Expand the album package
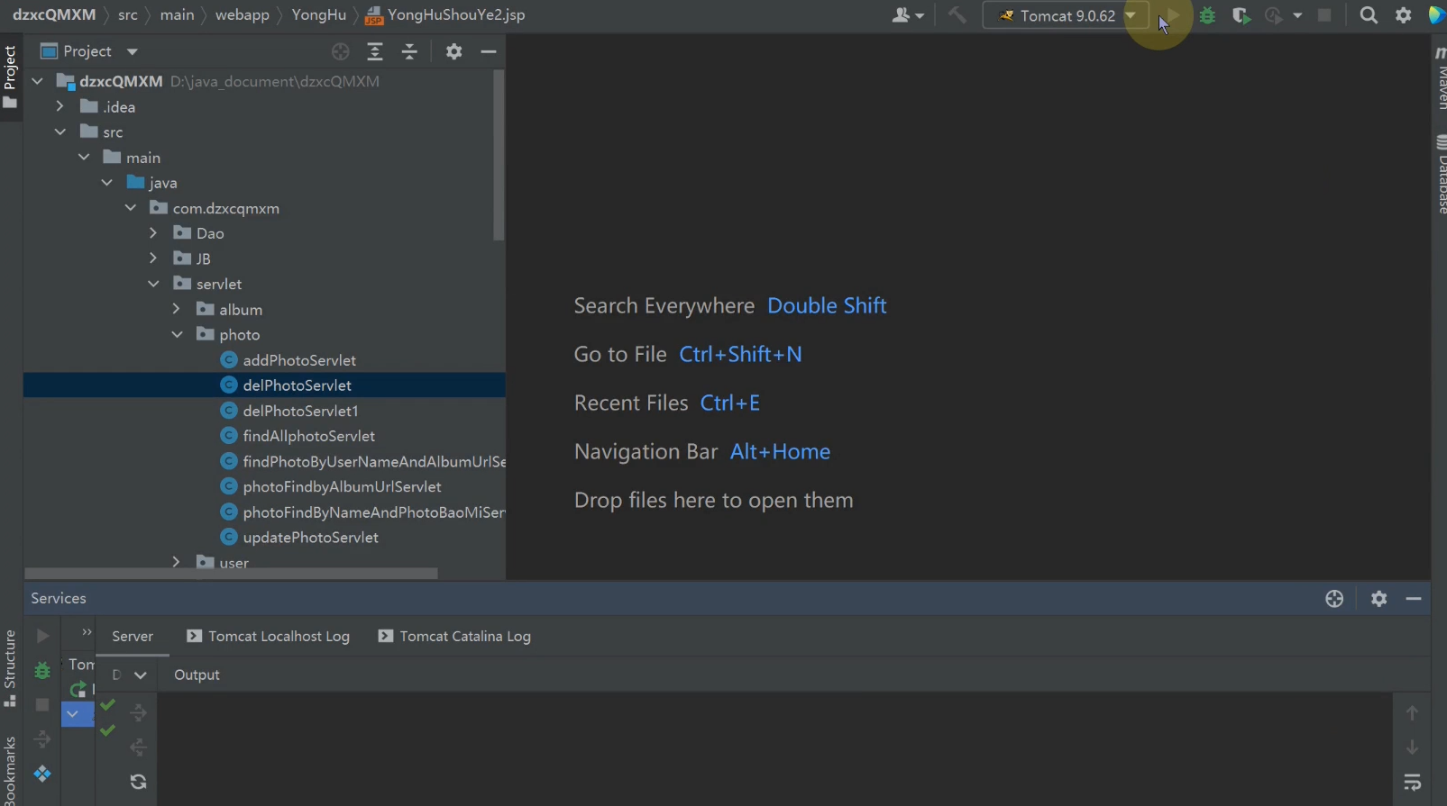The image size is (1447, 806). pos(177,309)
